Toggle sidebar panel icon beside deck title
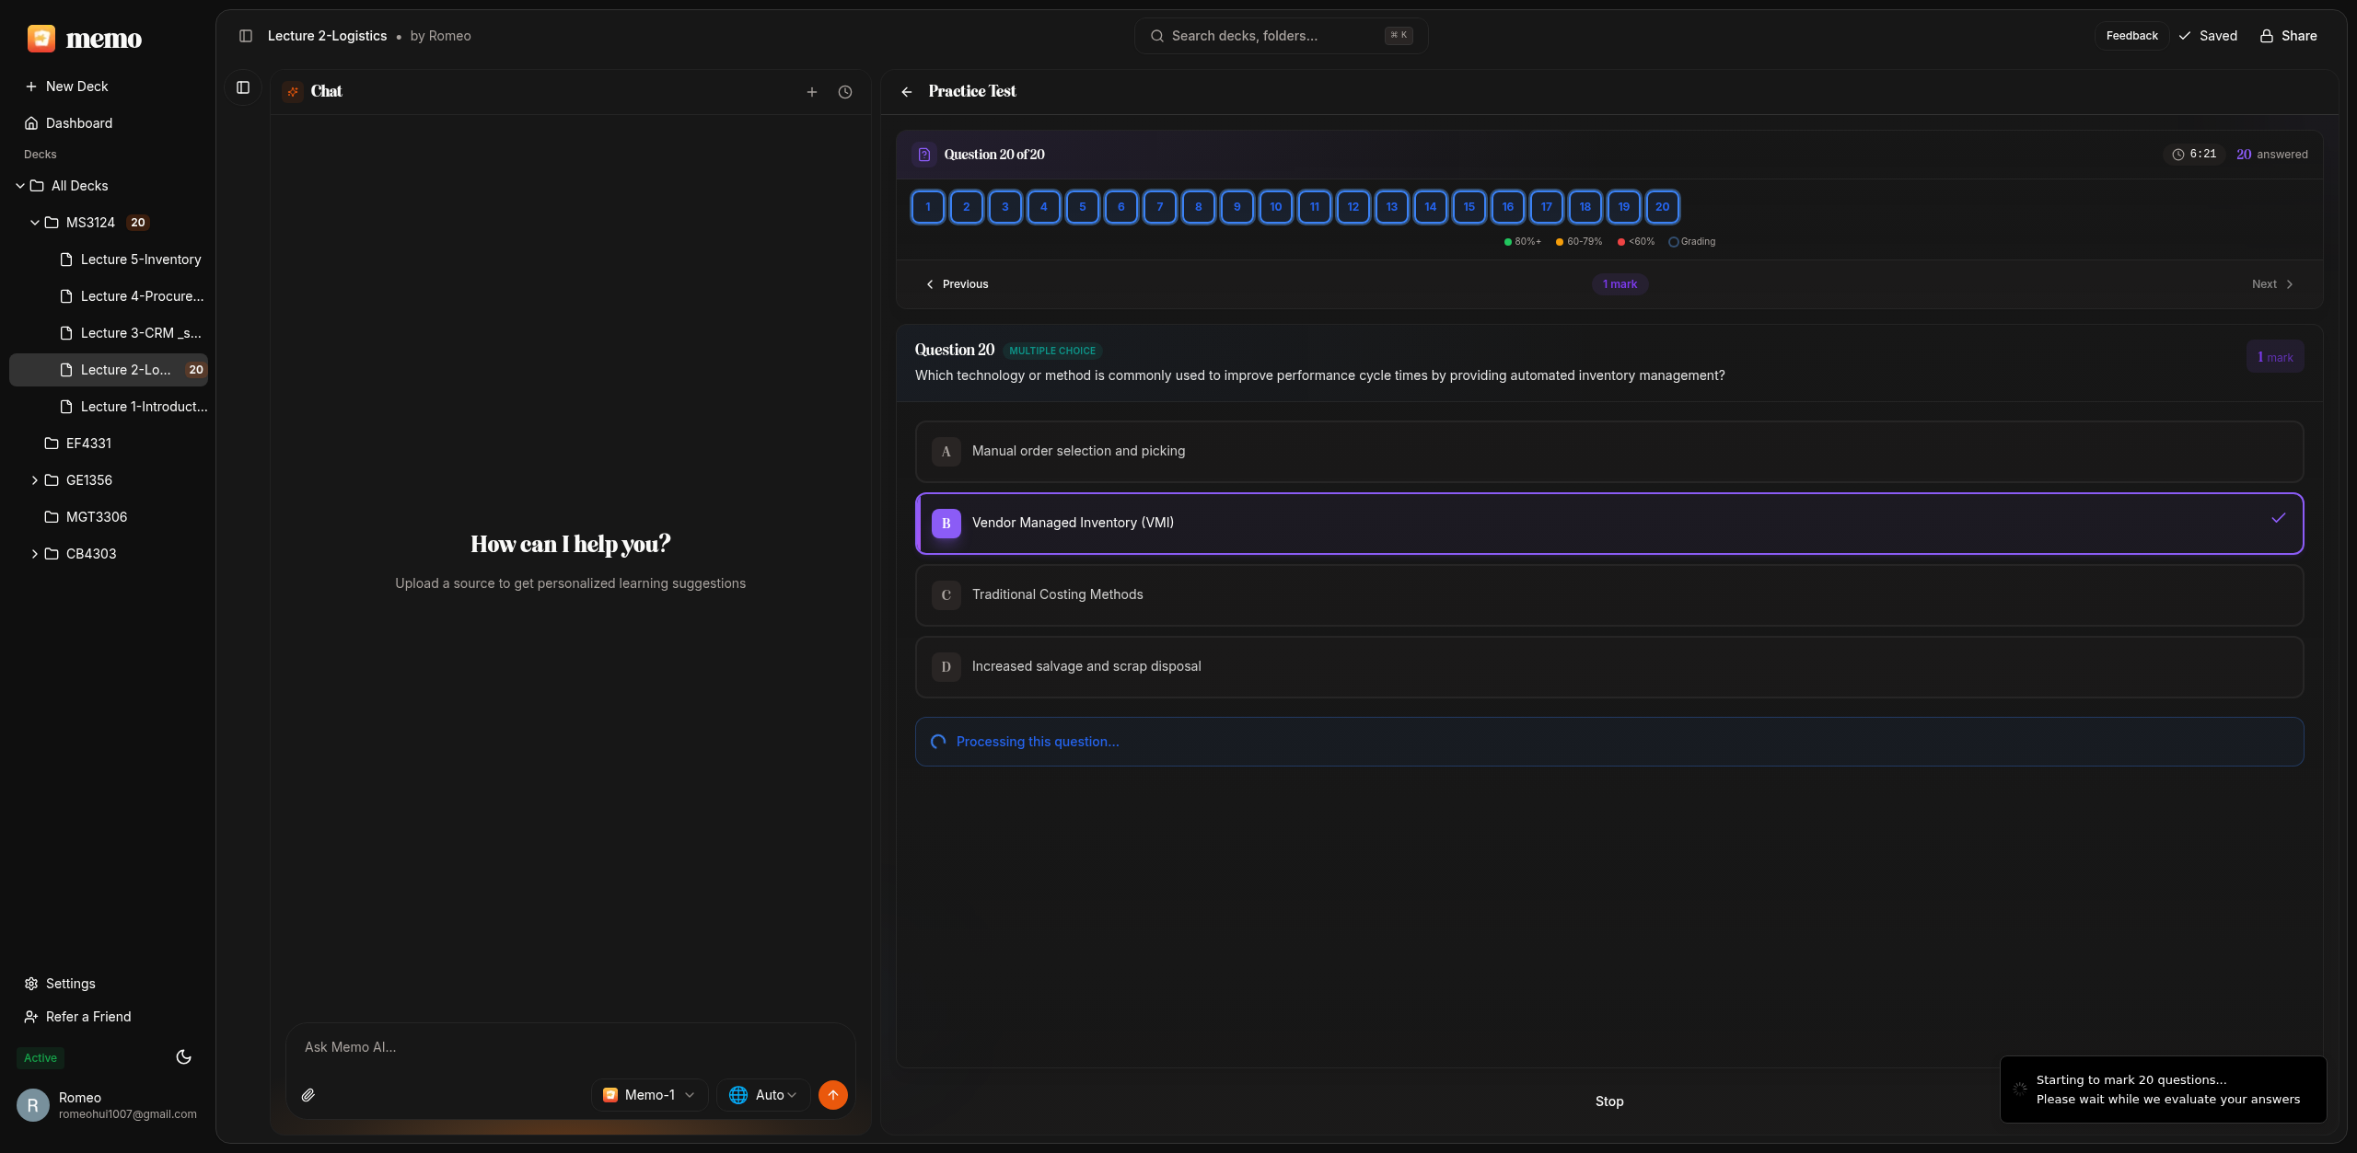The width and height of the screenshot is (2357, 1153). [x=246, y=36]
